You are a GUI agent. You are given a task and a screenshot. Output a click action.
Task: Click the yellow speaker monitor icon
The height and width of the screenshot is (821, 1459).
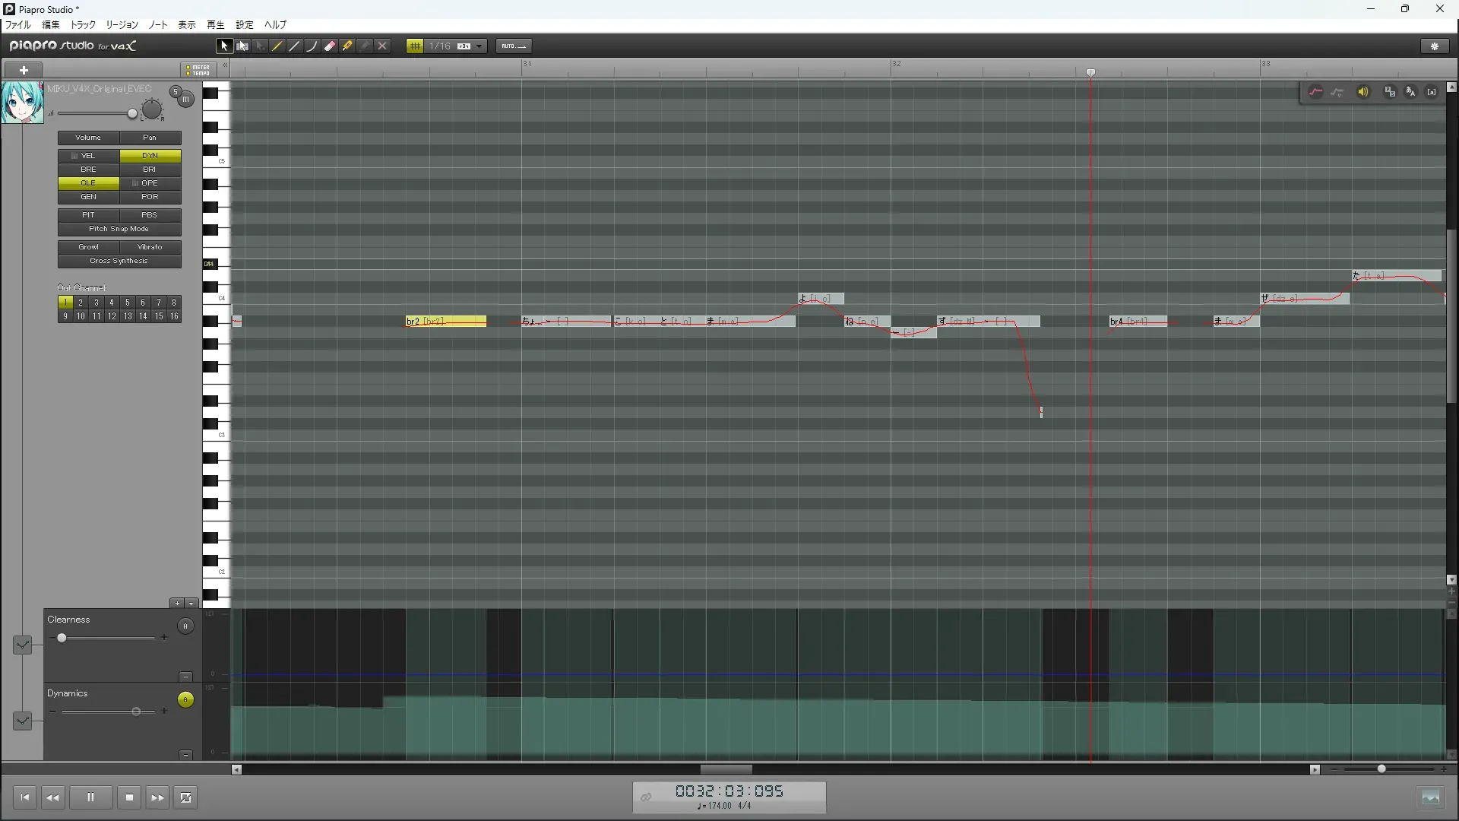1363,92
